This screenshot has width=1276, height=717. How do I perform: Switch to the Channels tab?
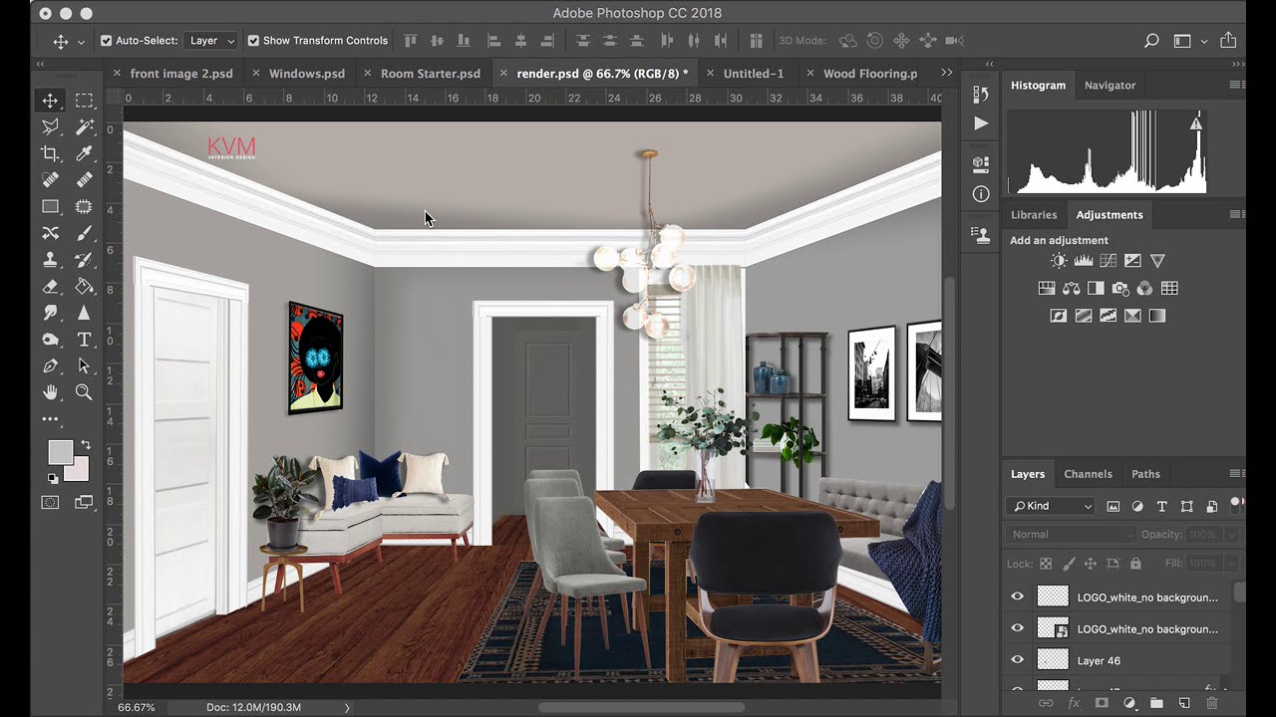tap(1088, 474)
